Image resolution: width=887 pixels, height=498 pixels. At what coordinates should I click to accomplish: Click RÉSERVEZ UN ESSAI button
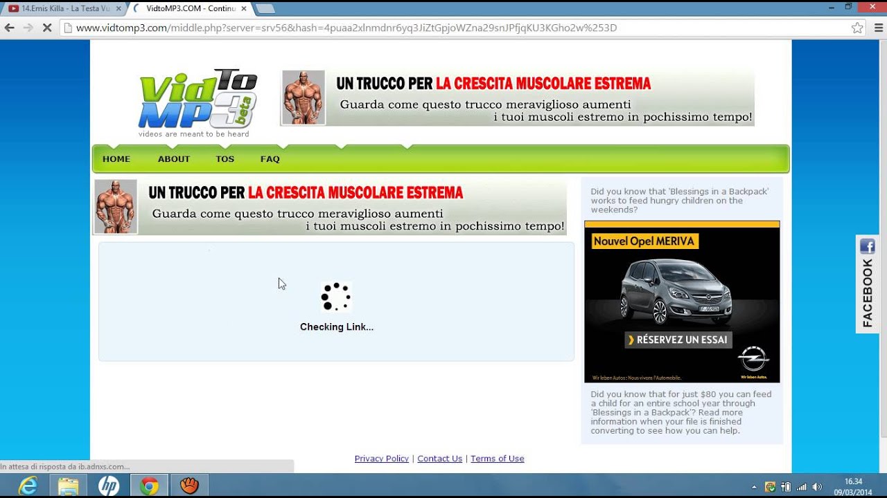[678, 340]
